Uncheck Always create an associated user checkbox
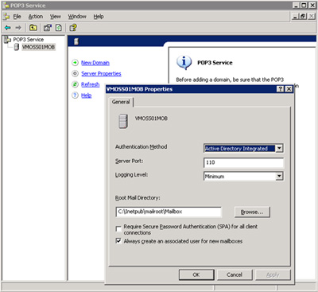318x292 pixels. point(118,241)
